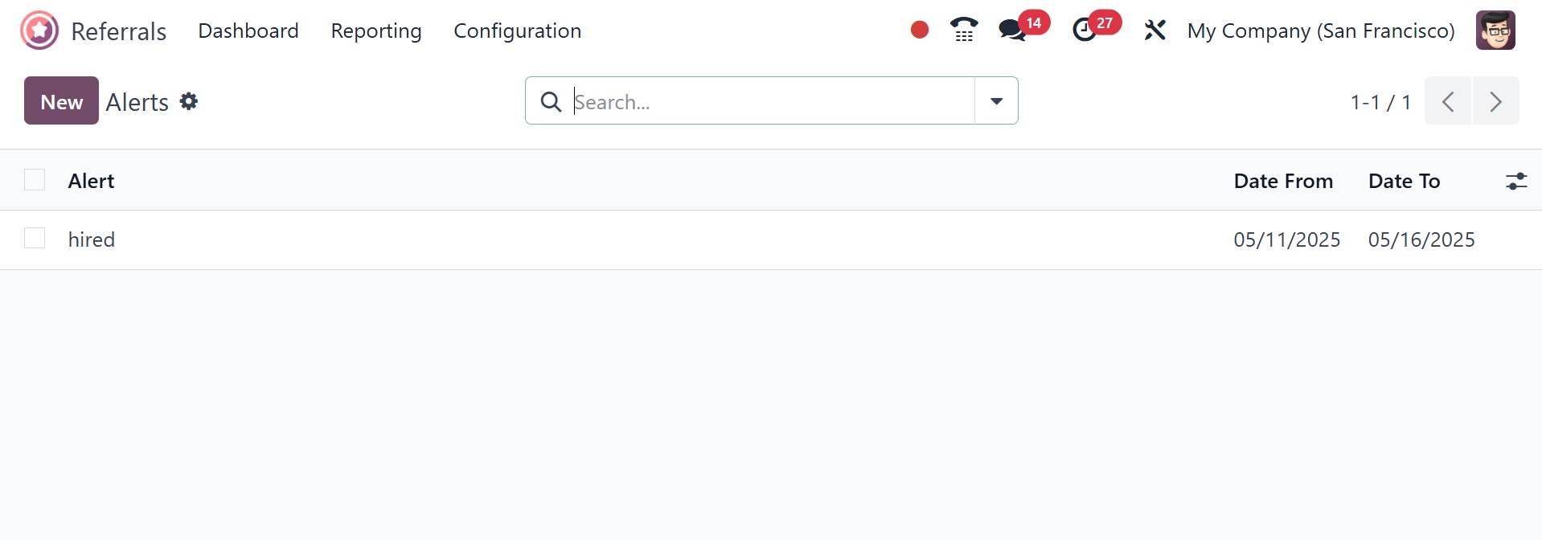Click the red recording status dot

tap(920, 31)
